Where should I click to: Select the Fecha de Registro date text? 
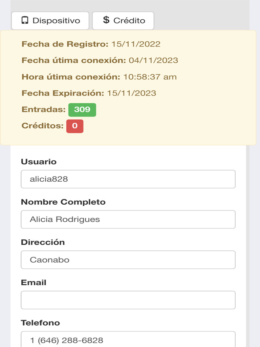tap(136, 44)
